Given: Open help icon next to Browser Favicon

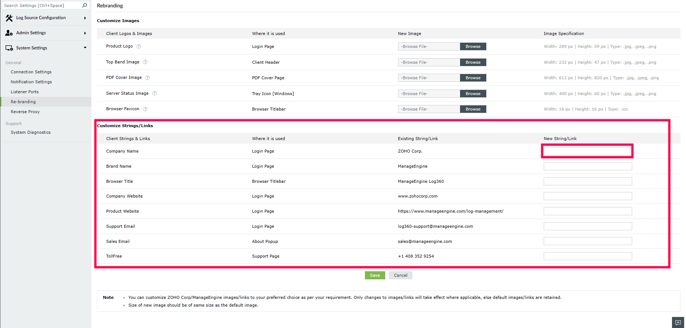Looking at the screenshot, I should point(145,109).
